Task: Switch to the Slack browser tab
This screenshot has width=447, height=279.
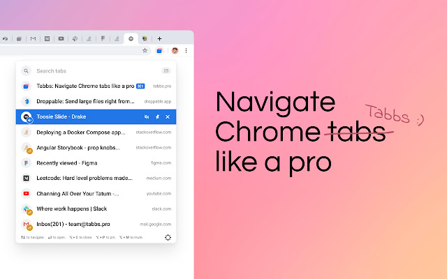Action: [75, 39]
